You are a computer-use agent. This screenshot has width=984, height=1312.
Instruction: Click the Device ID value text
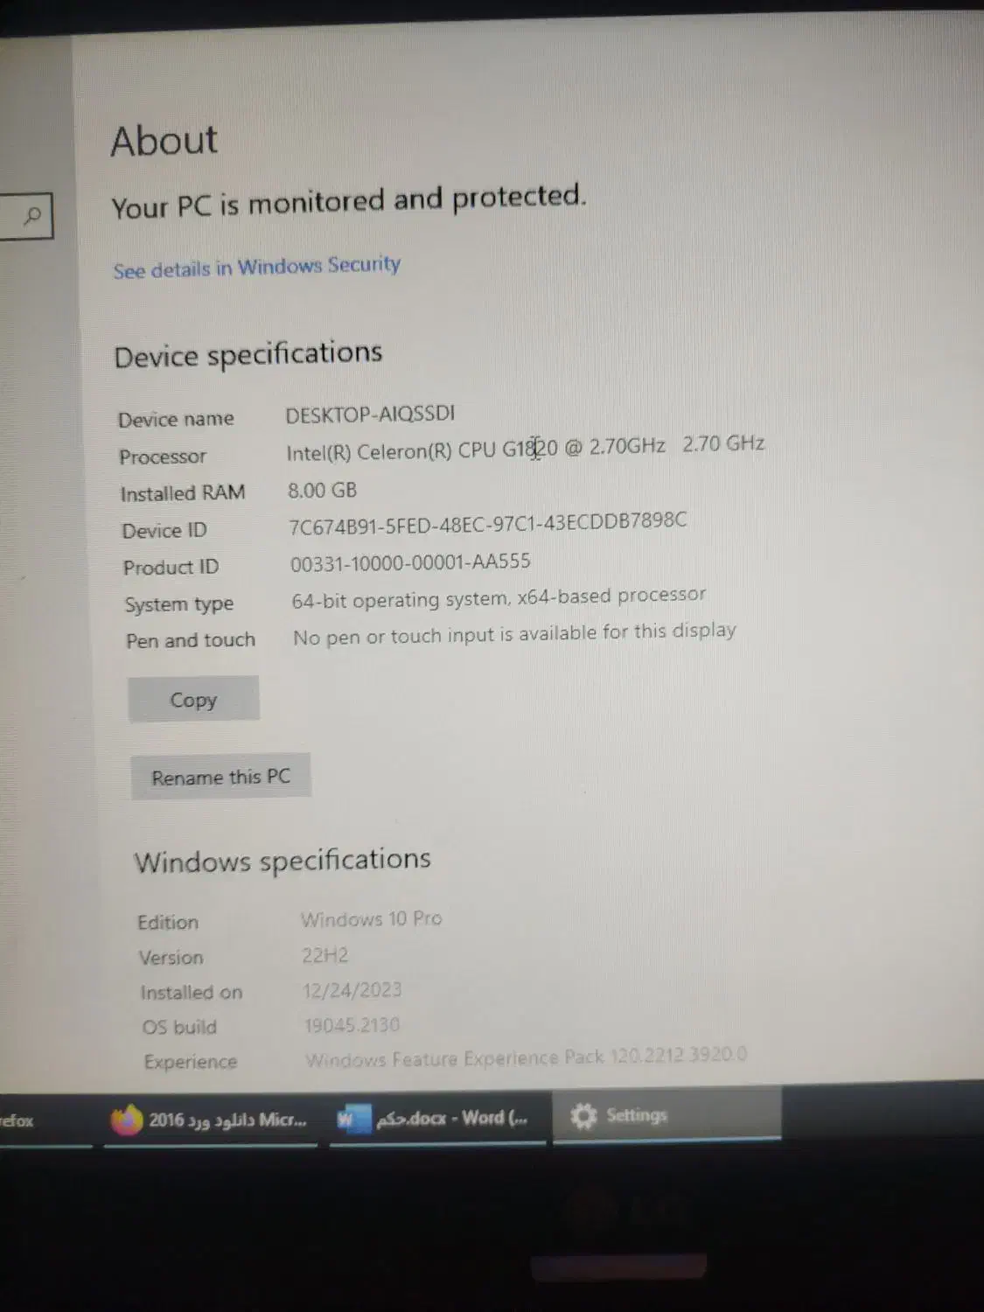click(488, 523)
